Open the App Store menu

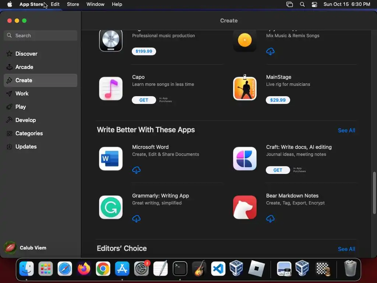pos(31,4)
